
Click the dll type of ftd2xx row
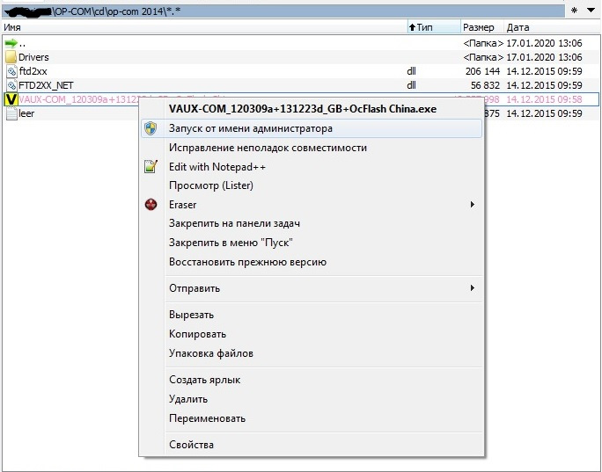point(411,71)
